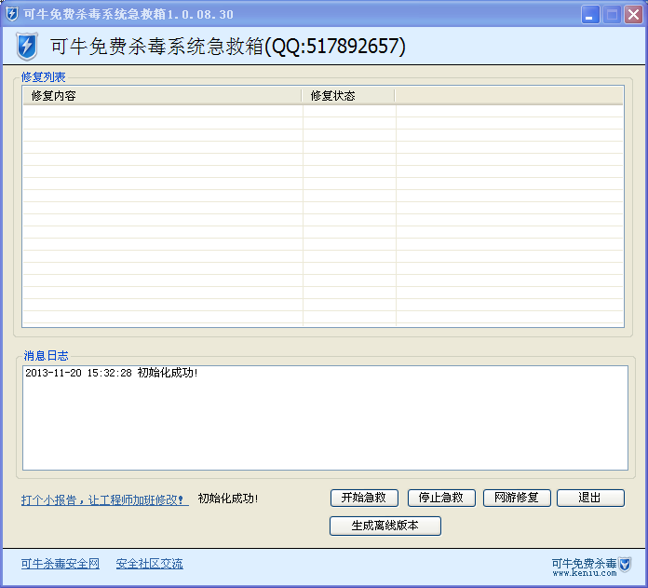
Task: Click the 开始急救 button
Action: click(x=364, y=498)
